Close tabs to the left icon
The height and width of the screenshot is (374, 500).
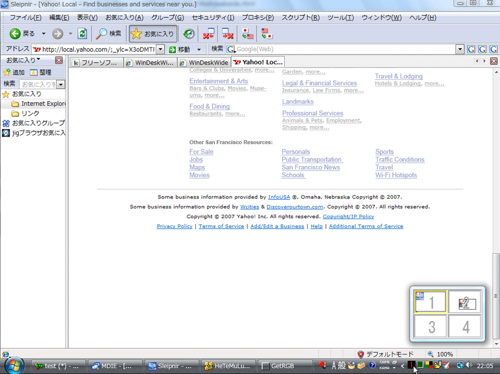[x=208, y=34]
